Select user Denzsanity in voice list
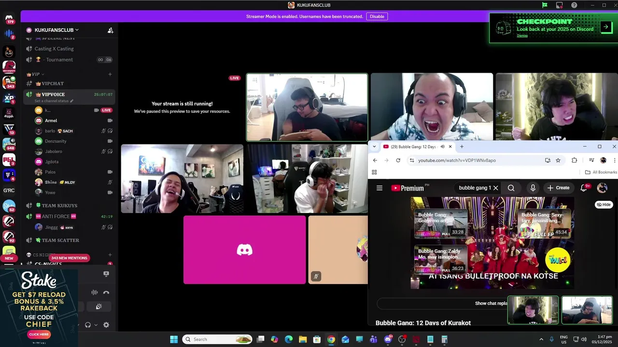 coord(56,141)
